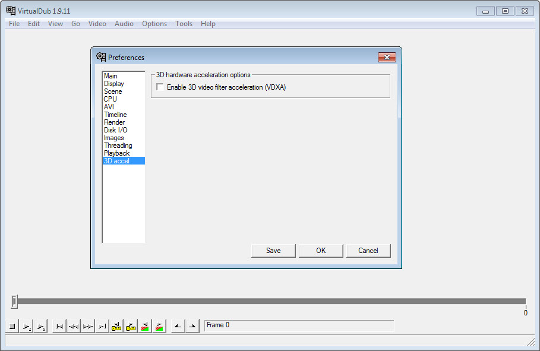Click the Frame 0 position field
The width and height of the screenshot is (540, 351).
[x=299, y=325]
